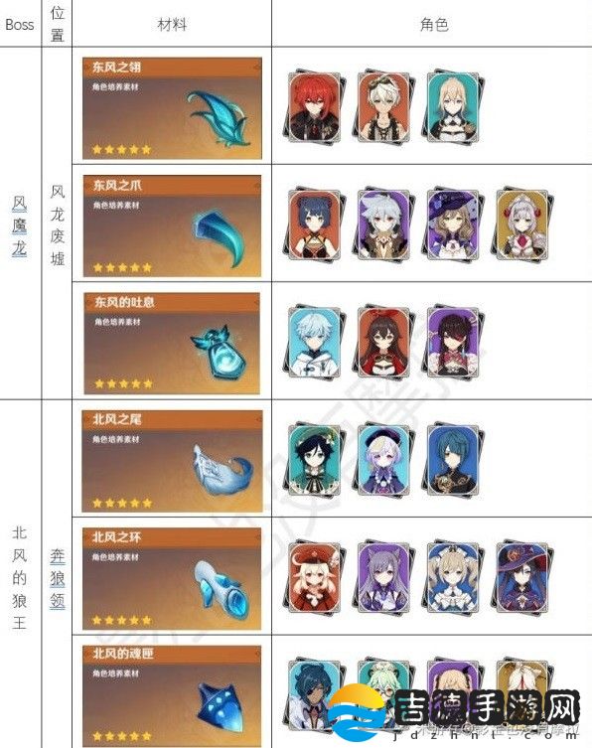Click Lisa portrait with purple witch hat
Screen dimensions: 592x748
point(453,224)
